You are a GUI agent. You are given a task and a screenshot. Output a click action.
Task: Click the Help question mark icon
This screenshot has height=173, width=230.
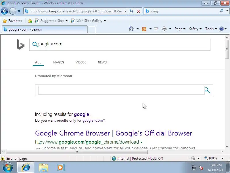(221, 29)
